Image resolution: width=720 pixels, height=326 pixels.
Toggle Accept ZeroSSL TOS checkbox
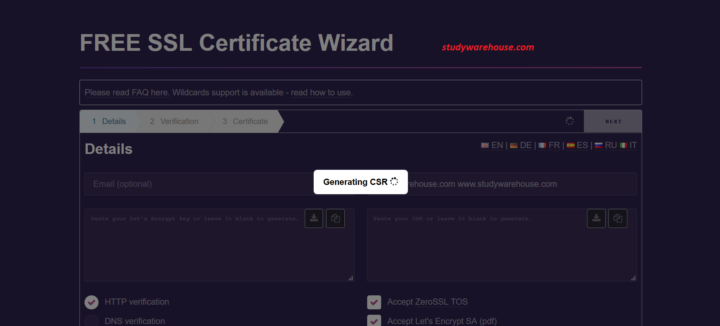pos(374,302)
